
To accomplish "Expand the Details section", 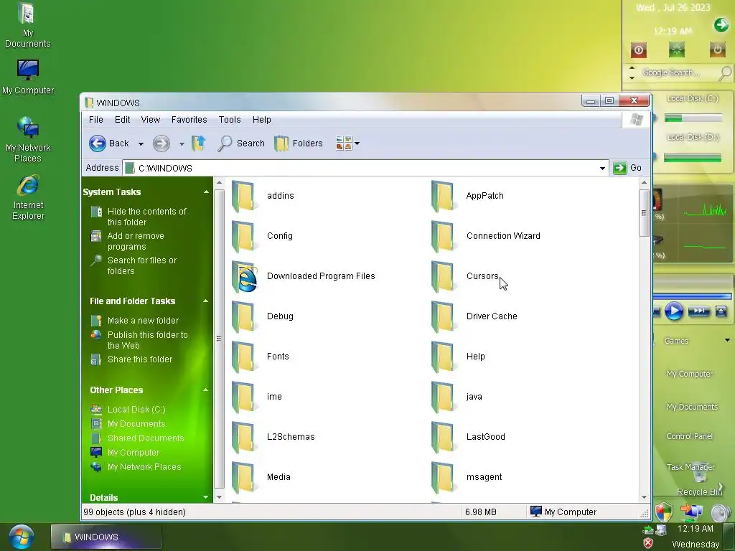I will [x=206, y=497].
